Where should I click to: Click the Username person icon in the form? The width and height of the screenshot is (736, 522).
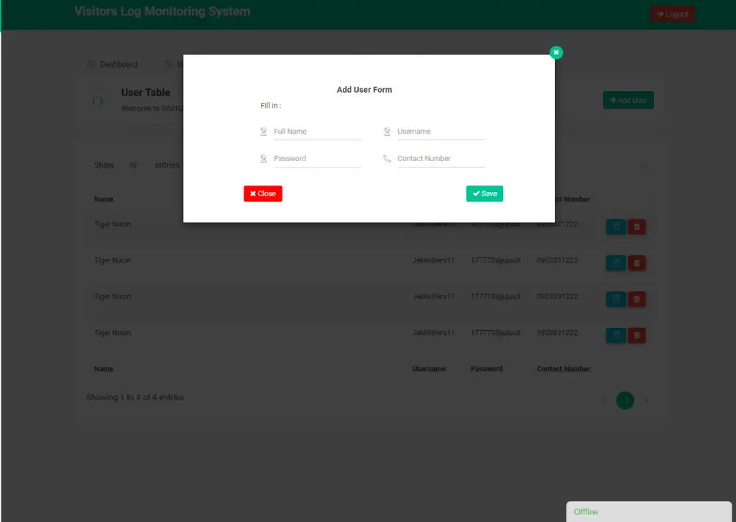(x=388, y=132)
